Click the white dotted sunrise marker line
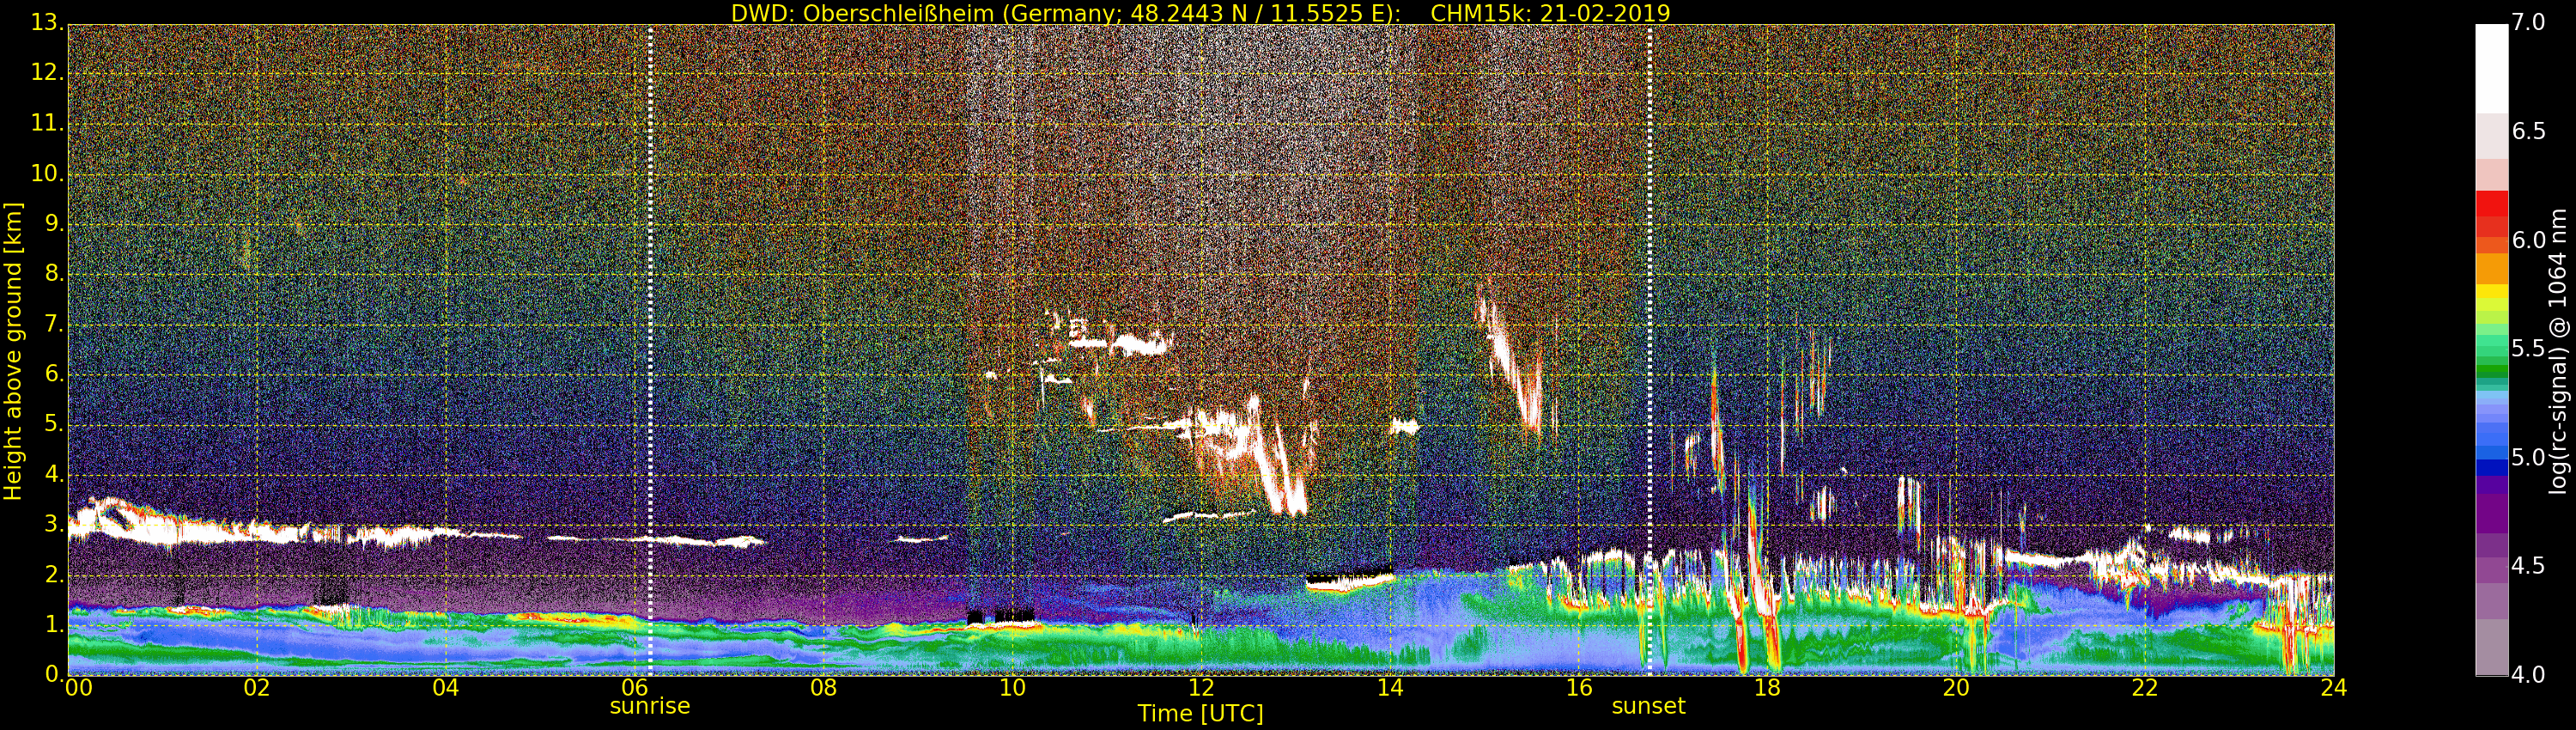The height and width of the screenshot is (730, 2576). (650, 350)
